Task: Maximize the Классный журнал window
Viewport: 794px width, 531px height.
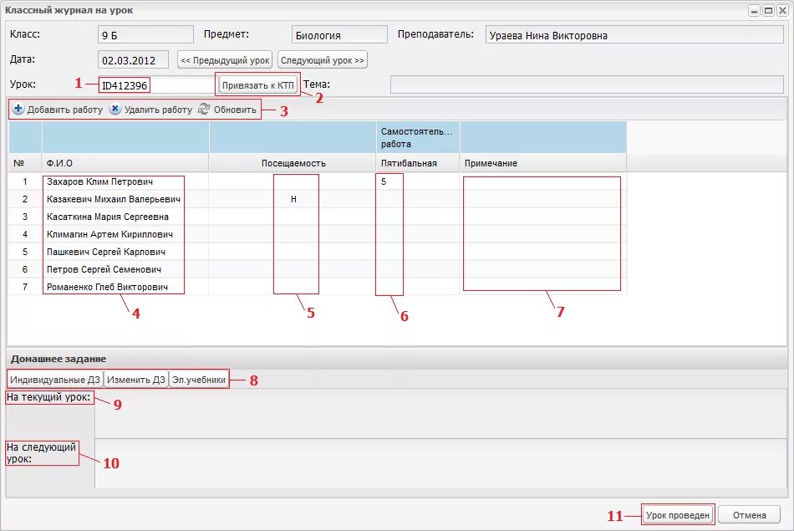Action: [x=768, y=10]
